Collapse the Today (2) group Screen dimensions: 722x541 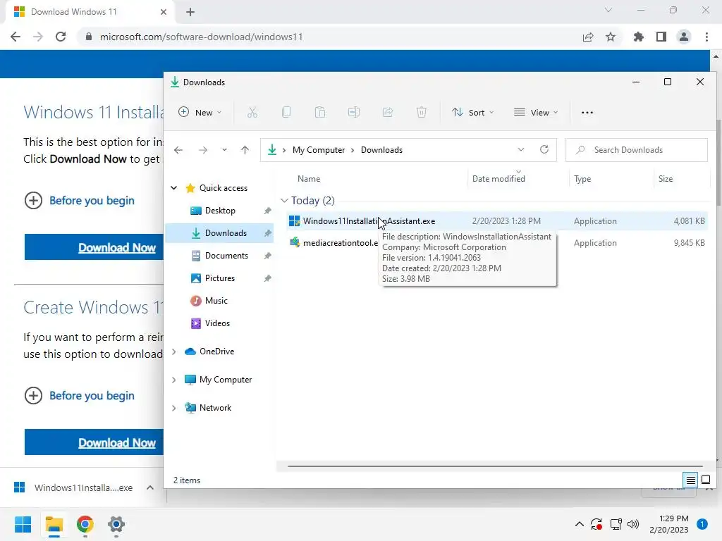(x=284, y=201)
